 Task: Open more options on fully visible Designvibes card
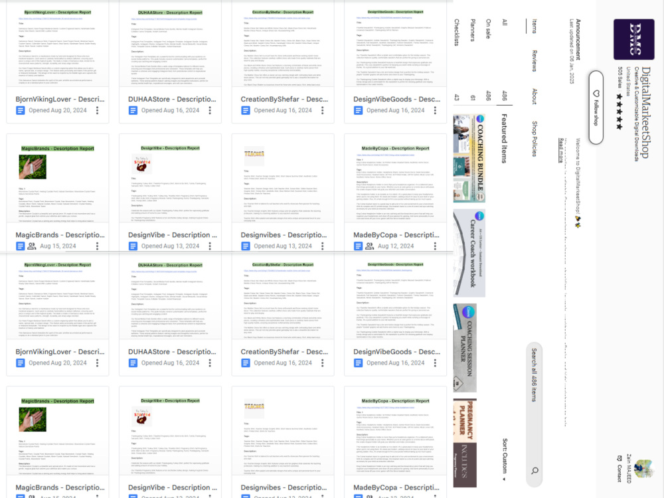(x=322, y=246)
